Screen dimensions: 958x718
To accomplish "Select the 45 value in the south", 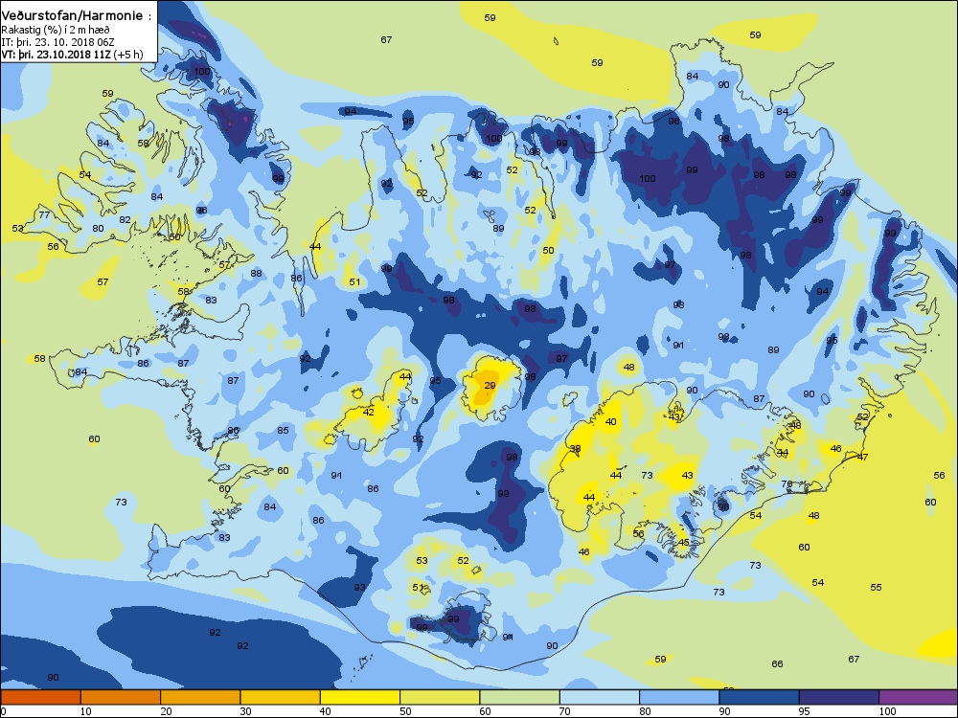I will click(x=684, y=542).
